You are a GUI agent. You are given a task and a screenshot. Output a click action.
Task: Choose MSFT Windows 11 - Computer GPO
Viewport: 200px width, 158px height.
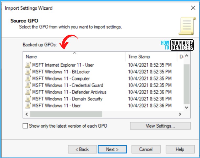[61, 78]
